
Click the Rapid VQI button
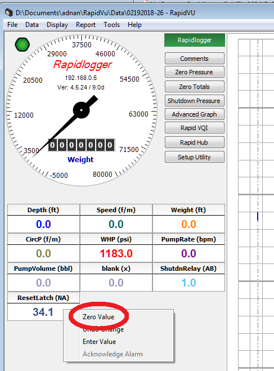(194, 128)
